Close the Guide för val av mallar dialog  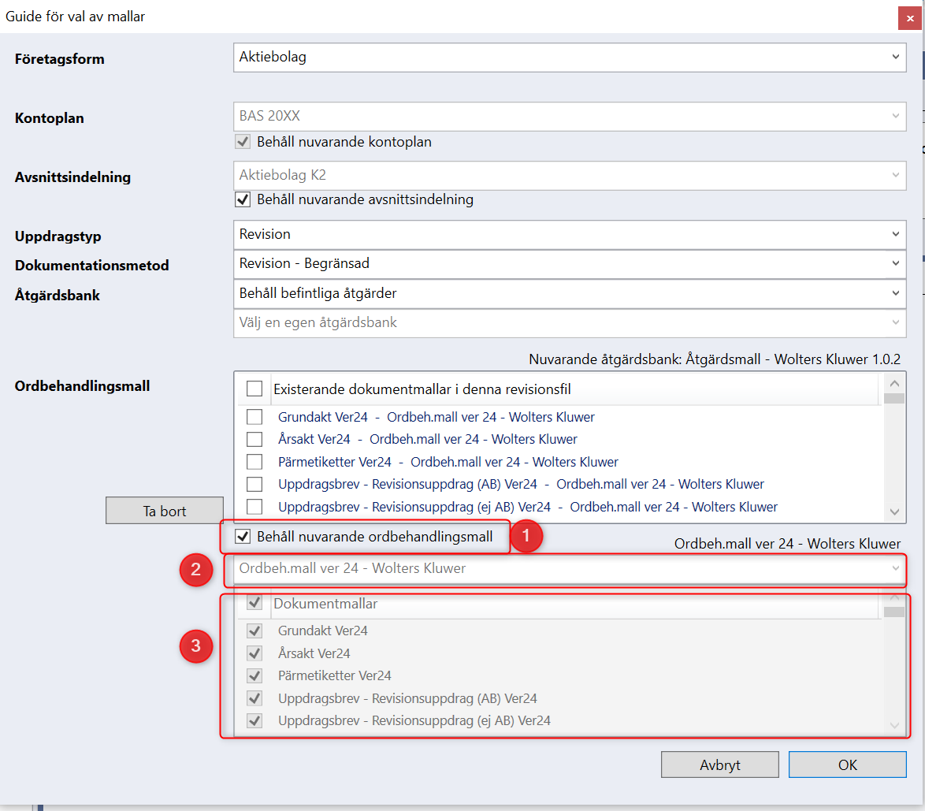point(910,18)
